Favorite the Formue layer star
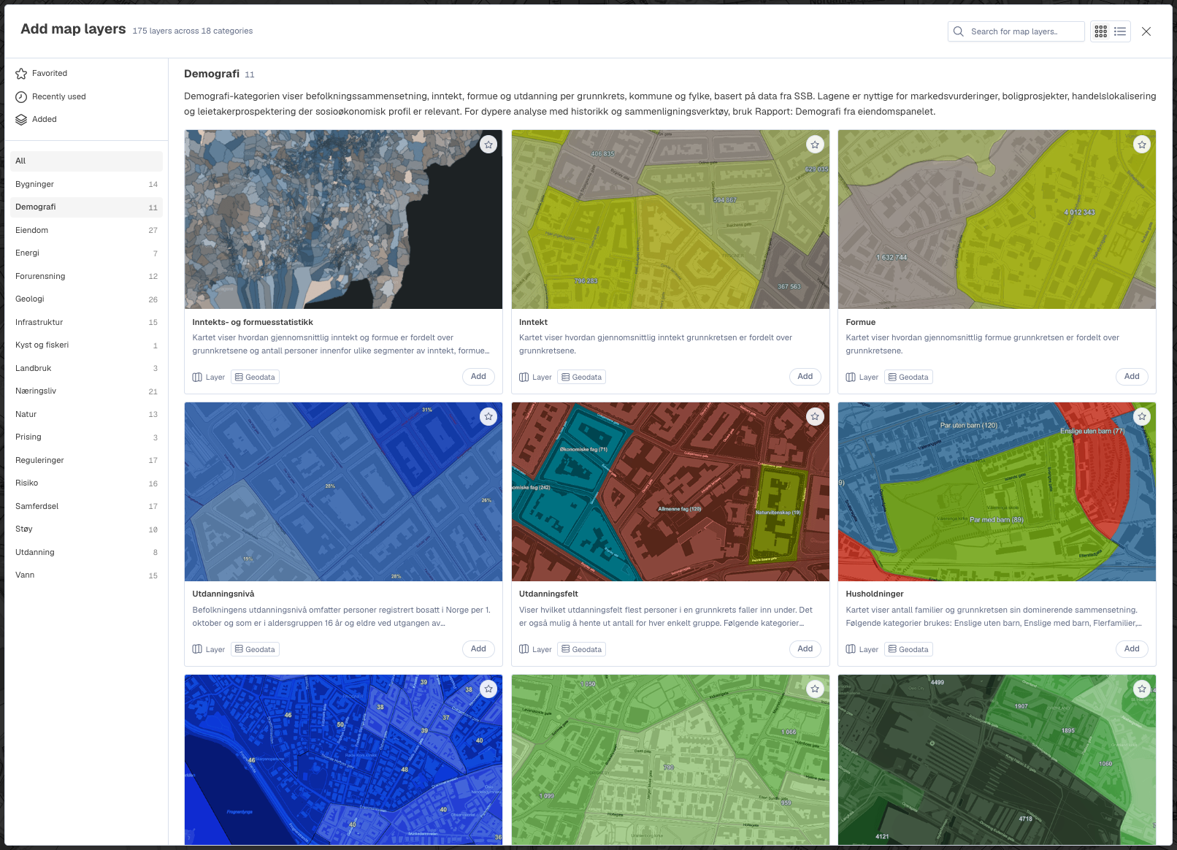 click(1142, 145)
